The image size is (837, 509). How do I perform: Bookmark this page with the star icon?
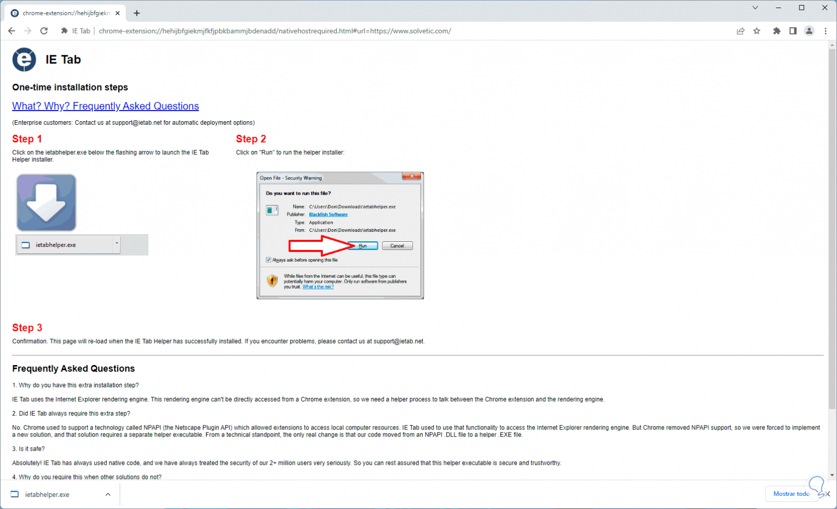(757, 31)
